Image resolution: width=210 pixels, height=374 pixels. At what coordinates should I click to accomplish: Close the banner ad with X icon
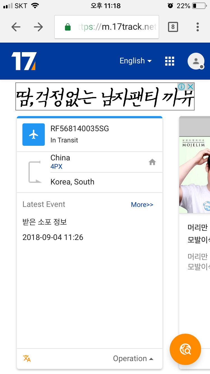click(190, 87)
